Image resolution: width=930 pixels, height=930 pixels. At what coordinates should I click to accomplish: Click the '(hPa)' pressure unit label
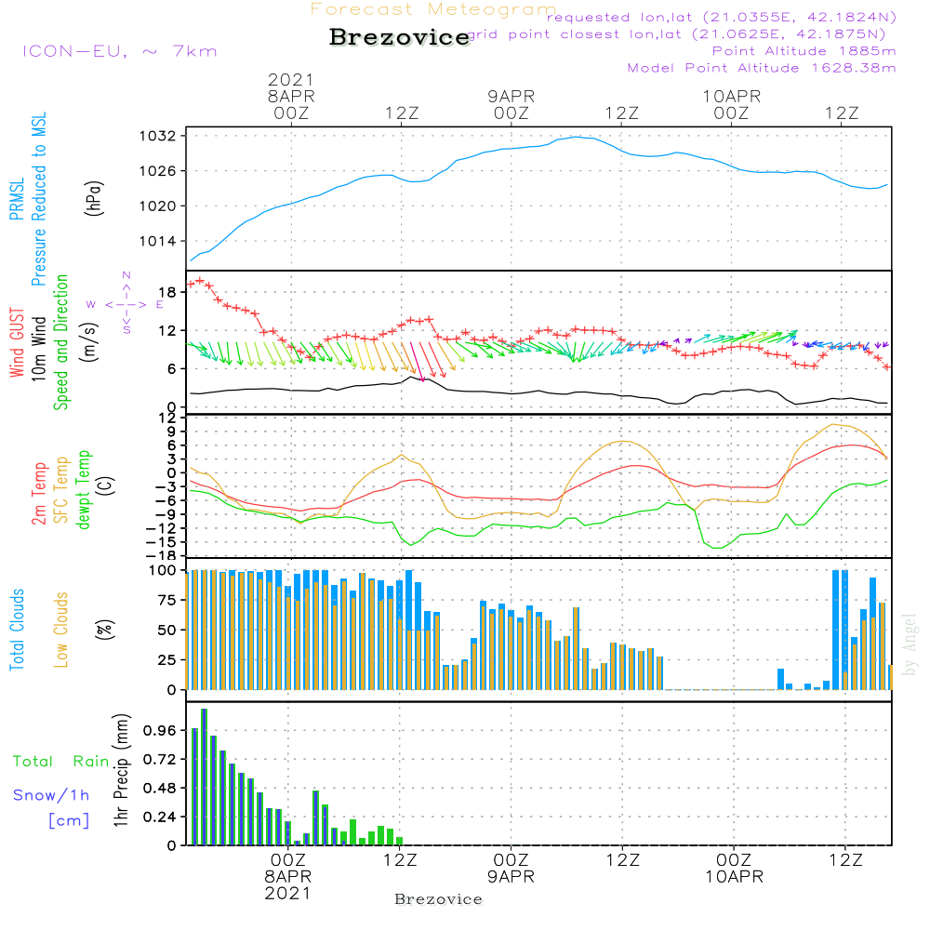coord(94,198)
